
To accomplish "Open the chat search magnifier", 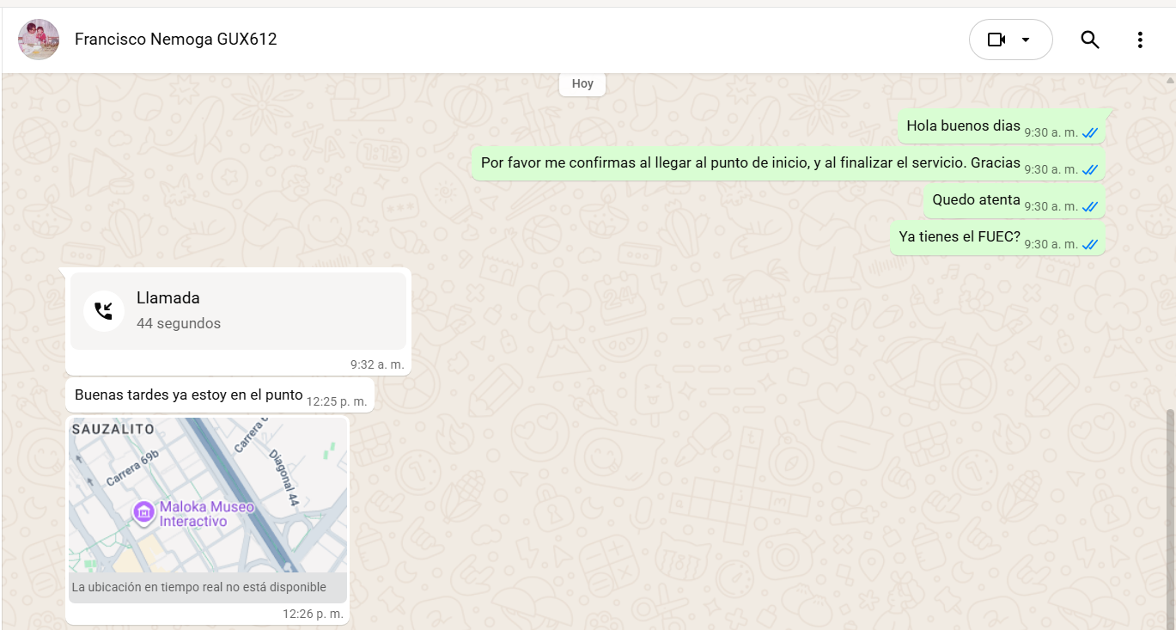I will point(1089,40).
